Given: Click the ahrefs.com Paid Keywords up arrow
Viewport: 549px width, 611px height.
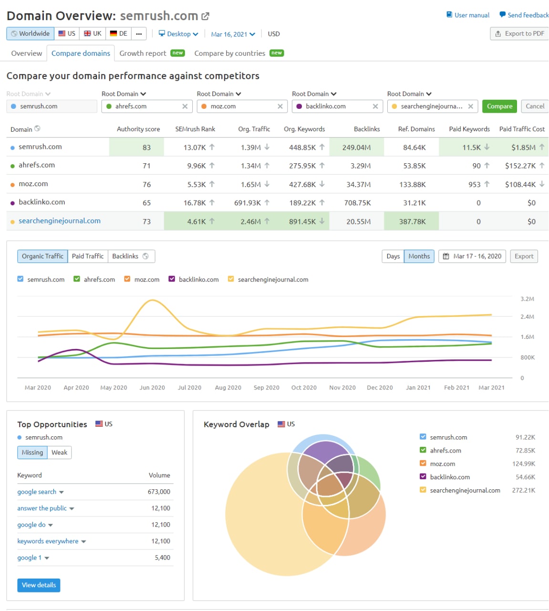Looking at the screenshot, I should pos(487,165).
